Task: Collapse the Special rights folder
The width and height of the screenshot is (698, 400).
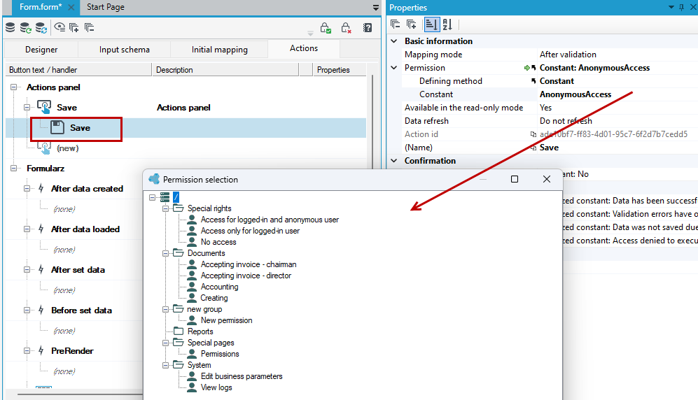Action: 166,208
